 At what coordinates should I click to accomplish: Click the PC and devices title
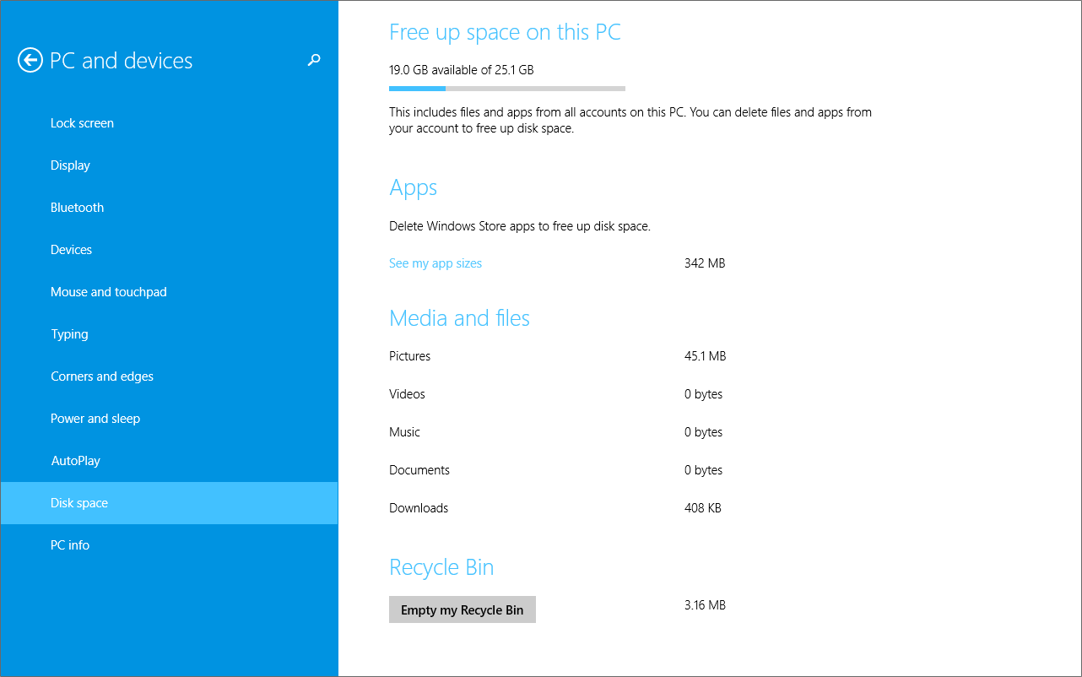coord(122,61)
